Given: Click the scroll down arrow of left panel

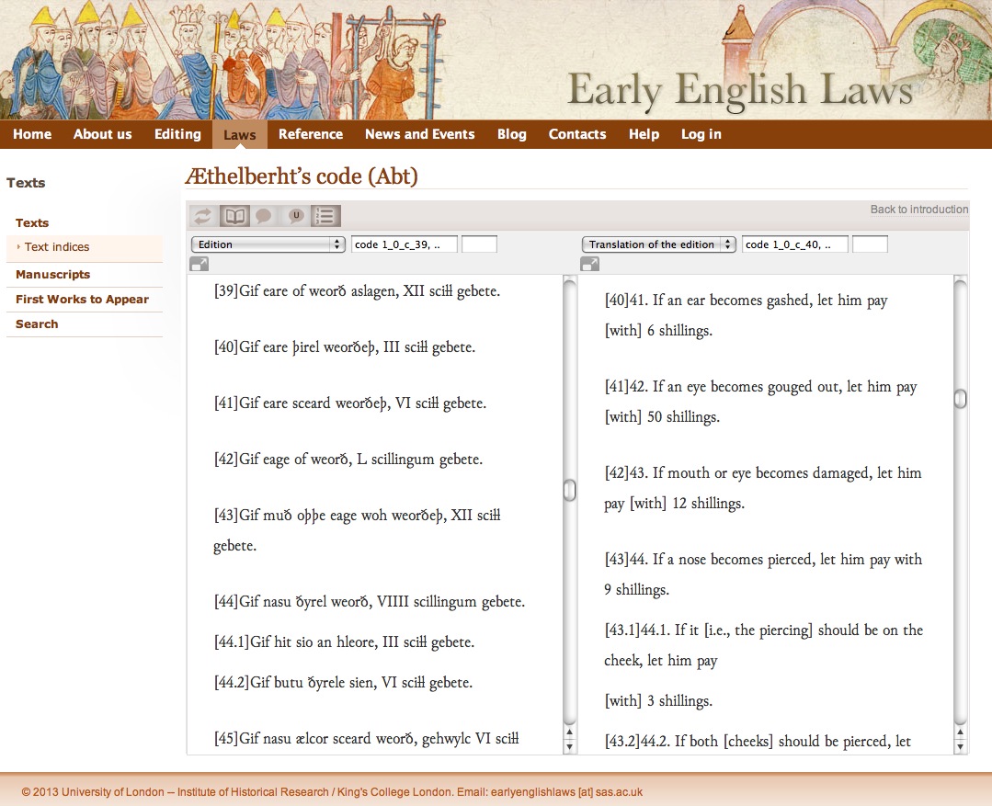Looking at the screenshot, I should (570, 746).
